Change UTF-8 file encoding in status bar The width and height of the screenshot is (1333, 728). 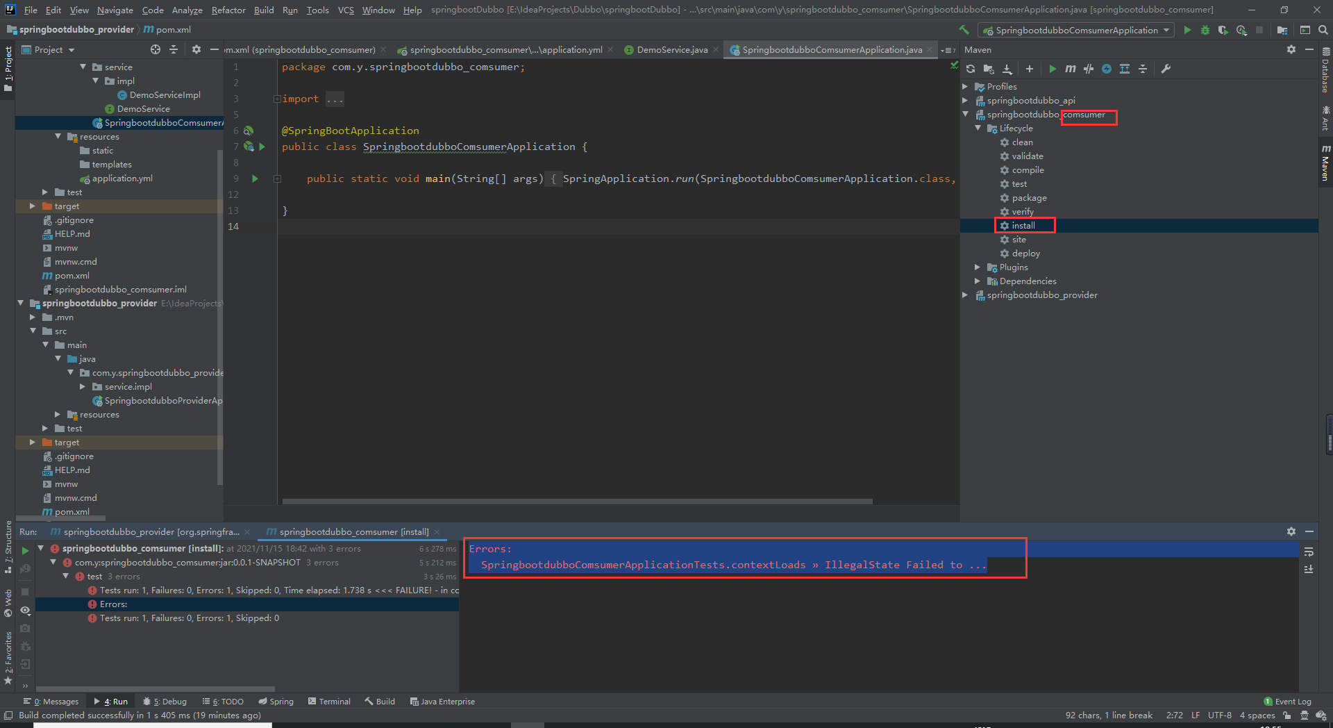pyautogui.click(x=1219, y=715)
